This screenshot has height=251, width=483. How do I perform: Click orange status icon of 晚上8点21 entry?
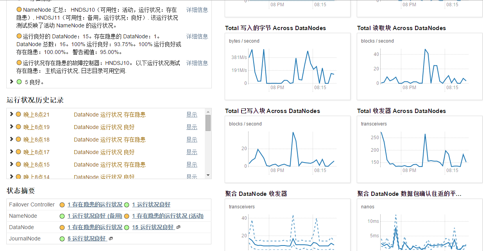tap(18, 115)
